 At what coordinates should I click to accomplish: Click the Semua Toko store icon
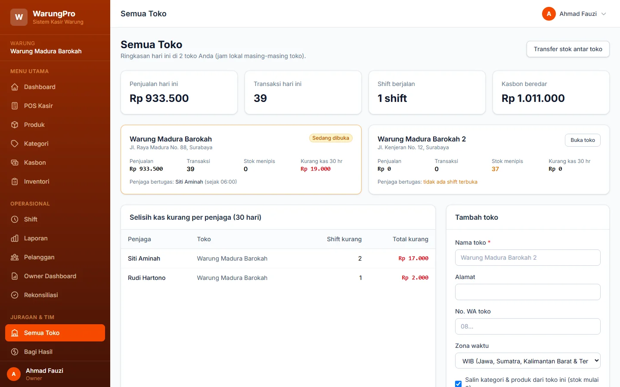pos(15,333)
